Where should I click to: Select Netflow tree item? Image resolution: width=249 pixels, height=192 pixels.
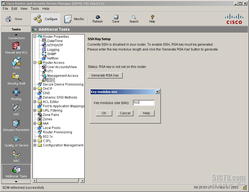pyautogui.click(x=53, y=58)
